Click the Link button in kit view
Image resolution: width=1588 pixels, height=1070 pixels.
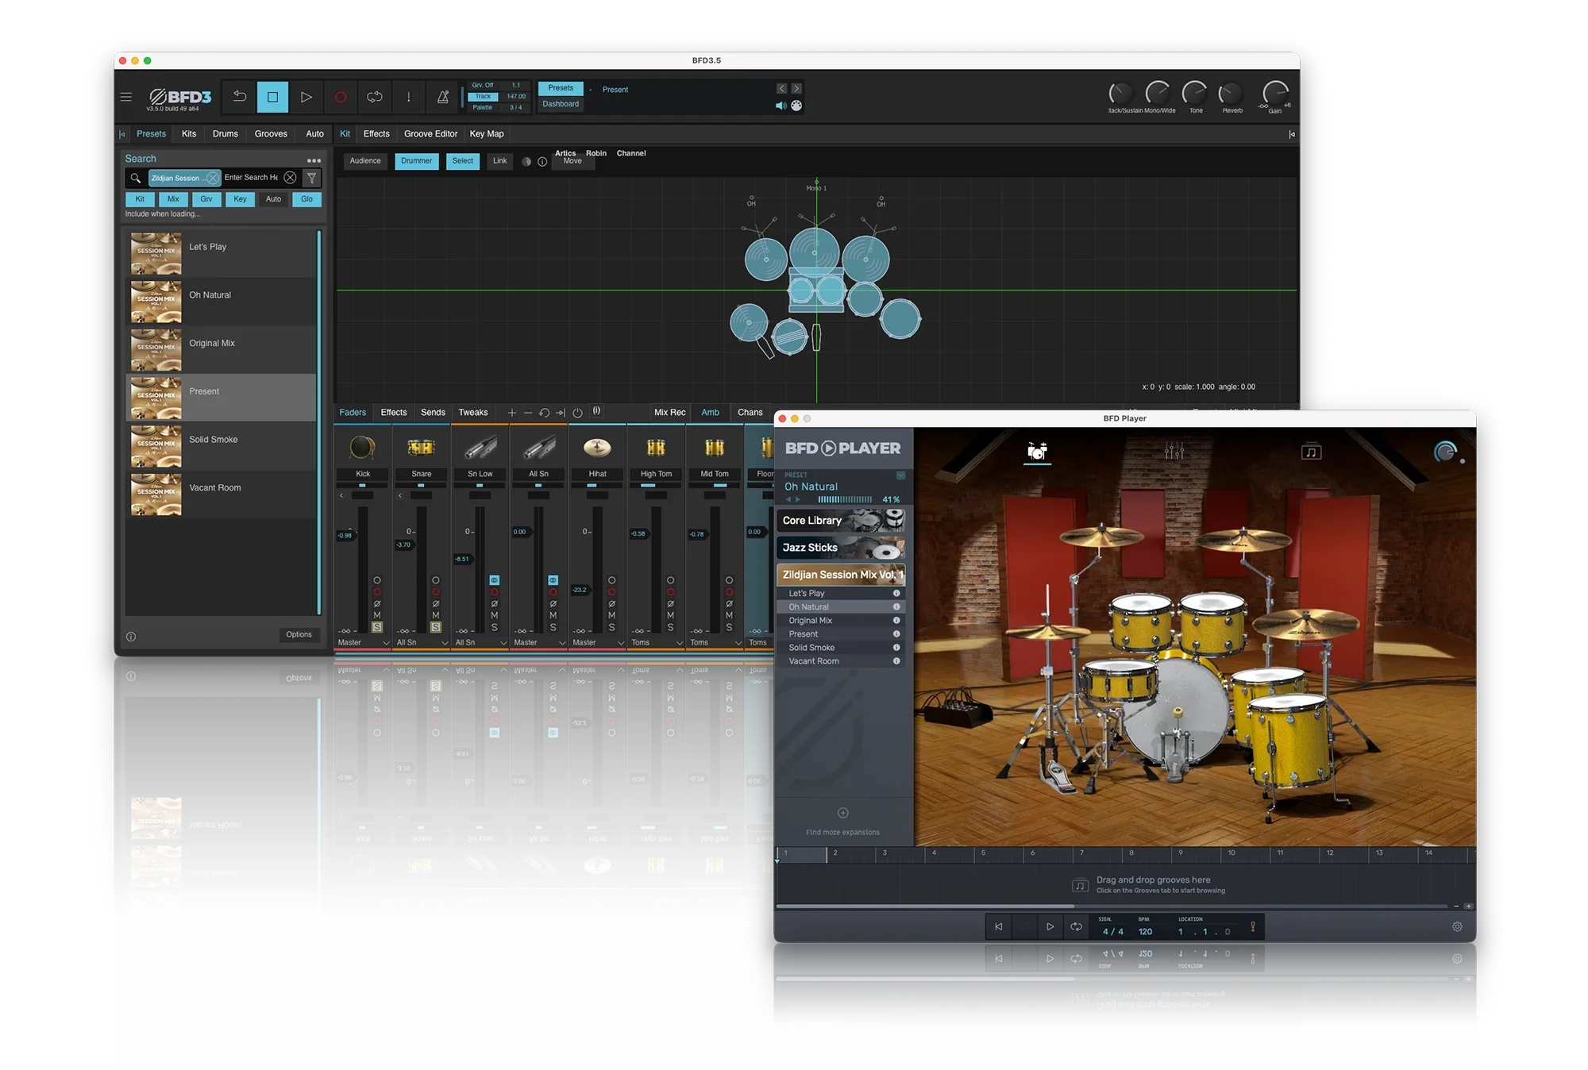tap(500, 161)
